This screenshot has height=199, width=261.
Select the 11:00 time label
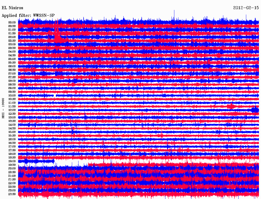click(x=12, y=103)
